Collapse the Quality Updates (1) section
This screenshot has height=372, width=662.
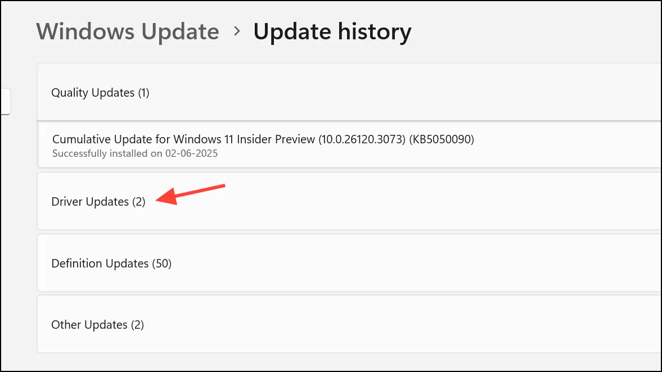coord(349,92)
